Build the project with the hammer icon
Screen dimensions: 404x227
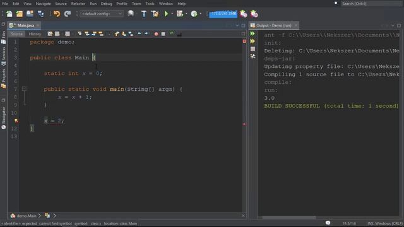[144, 14]
